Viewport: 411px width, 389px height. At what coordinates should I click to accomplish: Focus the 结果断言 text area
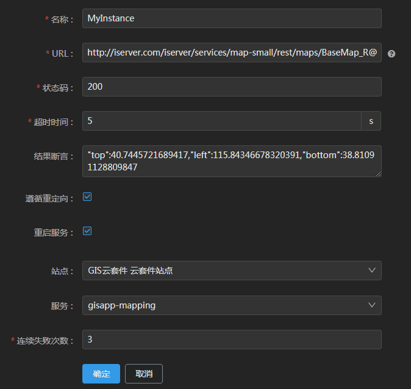[x=232, y=161]
